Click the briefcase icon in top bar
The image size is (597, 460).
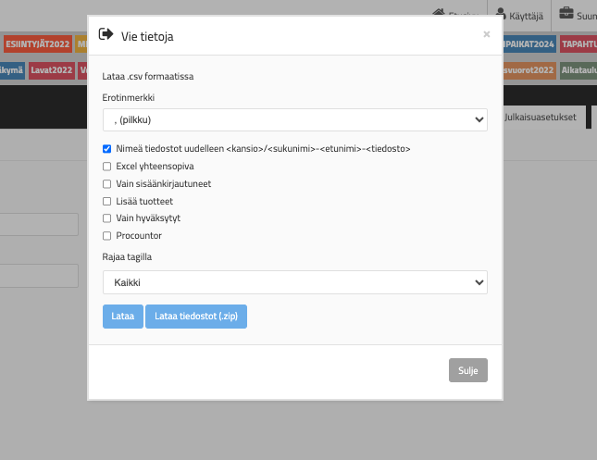pos(565,14)
